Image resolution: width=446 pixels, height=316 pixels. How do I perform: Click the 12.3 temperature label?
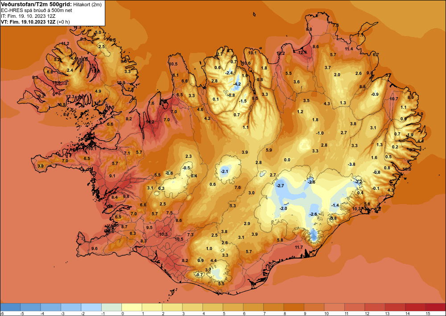click(x=70, y=97)
